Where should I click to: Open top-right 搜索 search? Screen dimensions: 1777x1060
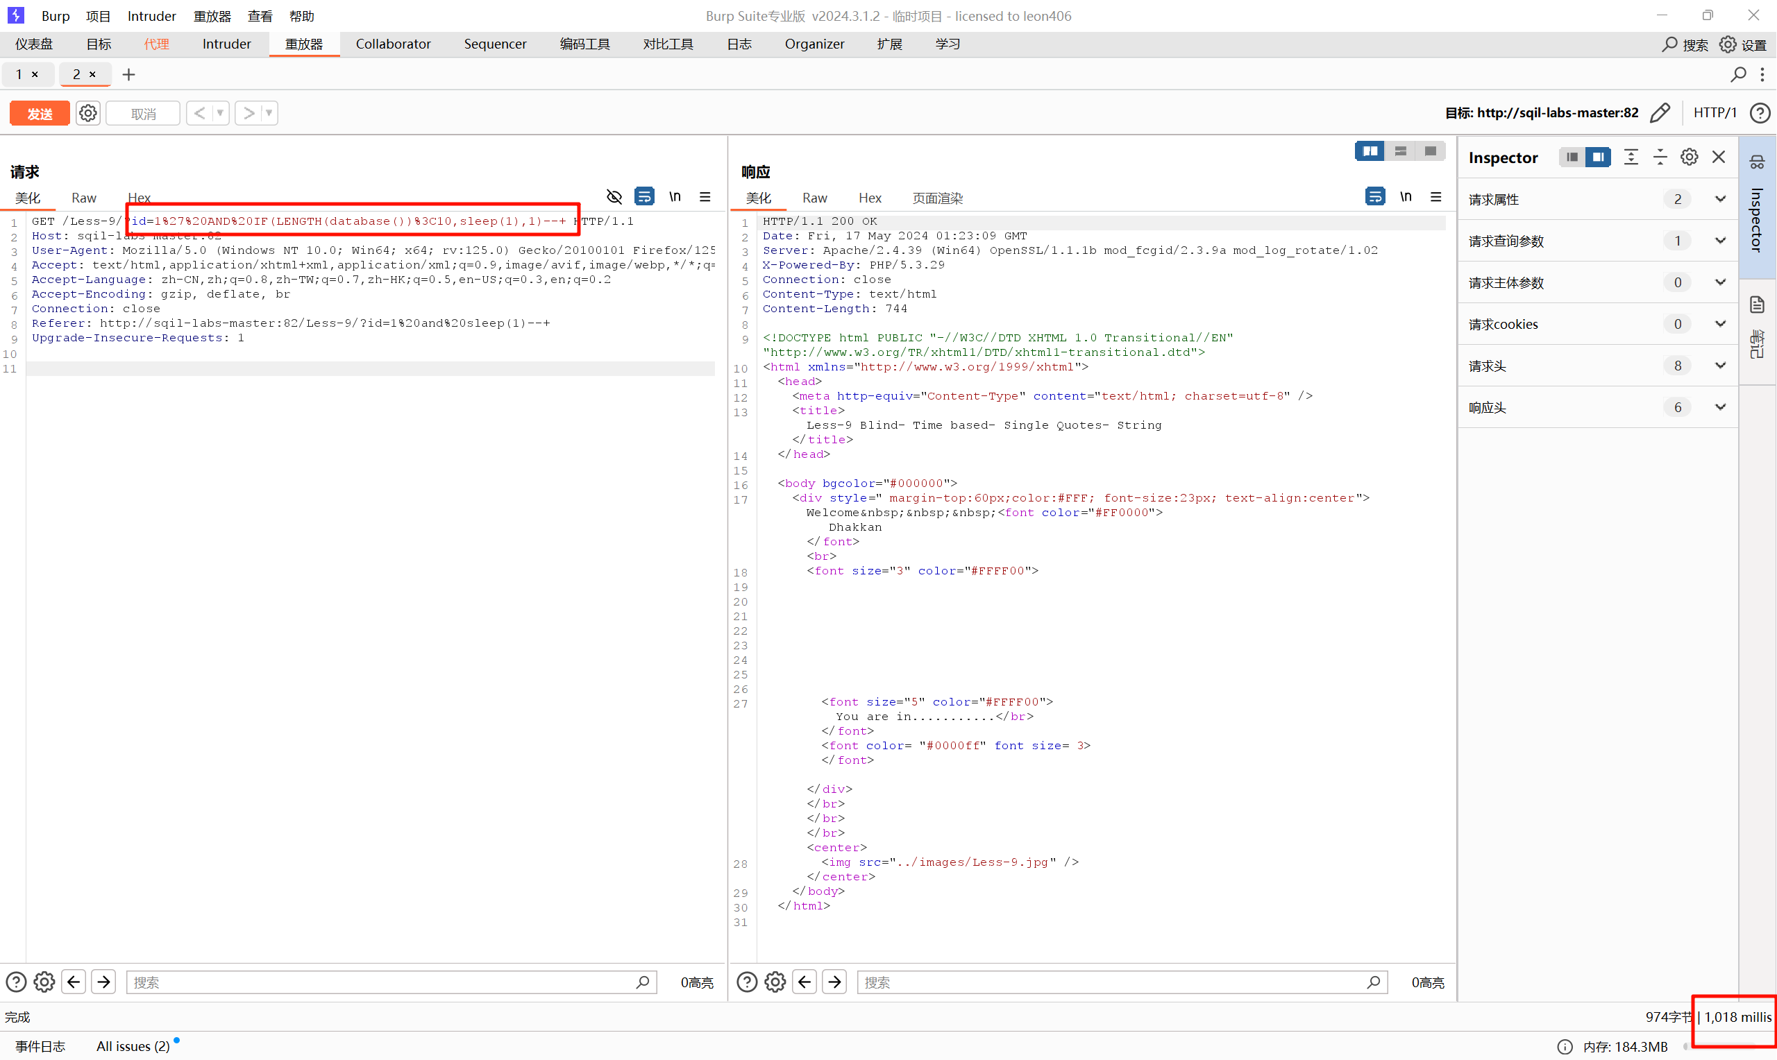coord(1685,44)
